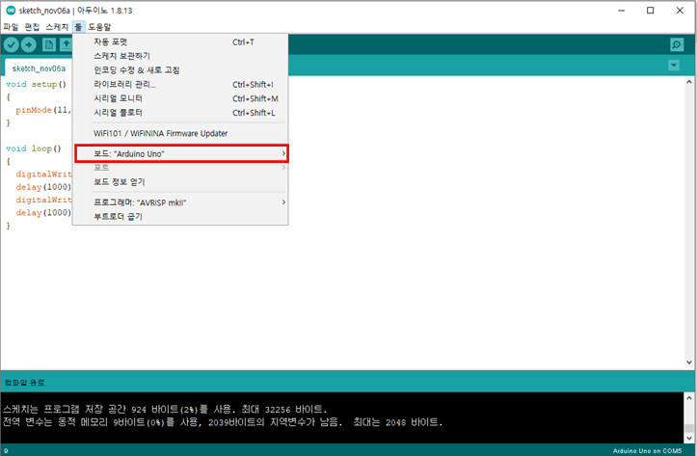Expand the 프로그래머: "AVRISP mkII" submenu

pyautogui.click(x=181, y=202)
